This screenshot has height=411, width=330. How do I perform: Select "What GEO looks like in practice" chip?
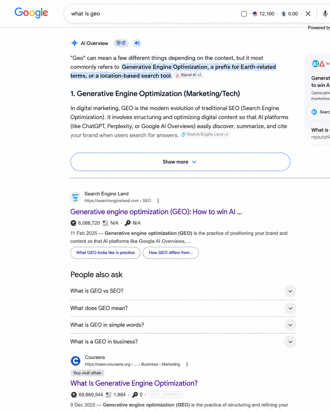coord(105,253)
